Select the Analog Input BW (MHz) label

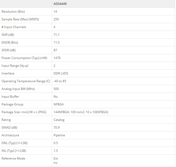18,89
